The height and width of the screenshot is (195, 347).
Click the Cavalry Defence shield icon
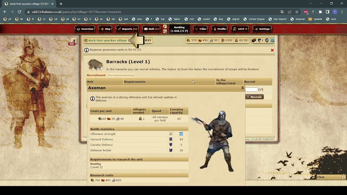171,145
